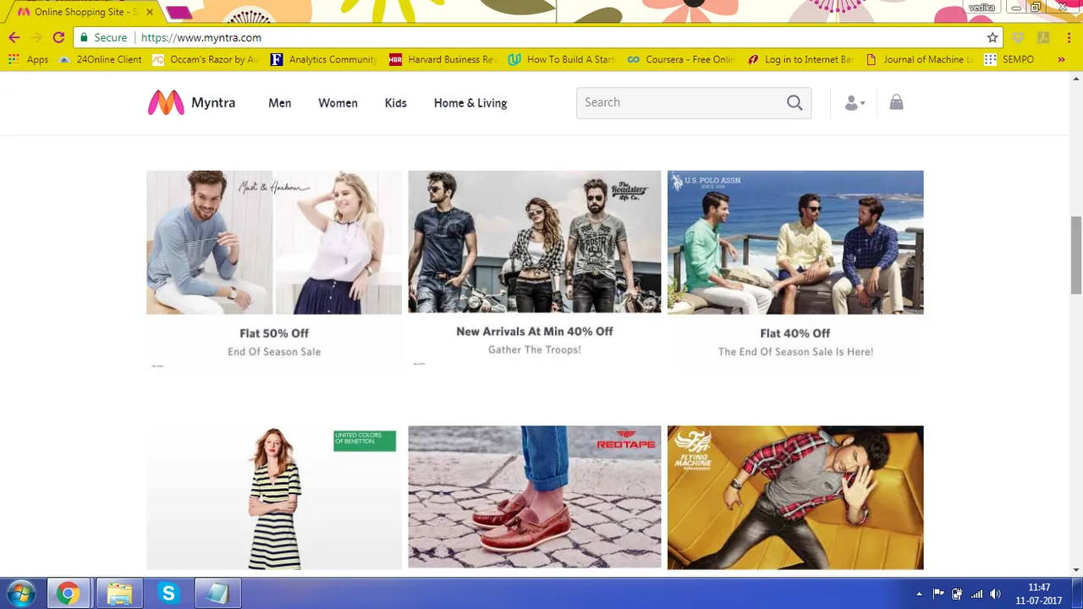Click the search magnifier icon
This screenshot has height=609, width=1083.
point(794,102)
